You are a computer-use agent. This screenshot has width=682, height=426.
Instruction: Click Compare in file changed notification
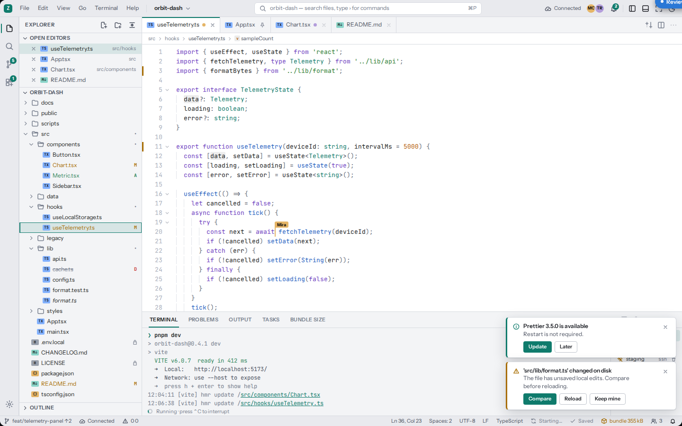(540, 399)
